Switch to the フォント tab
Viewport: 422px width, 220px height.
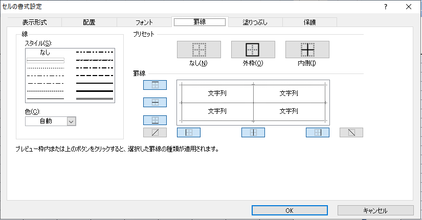pos(144,22)
